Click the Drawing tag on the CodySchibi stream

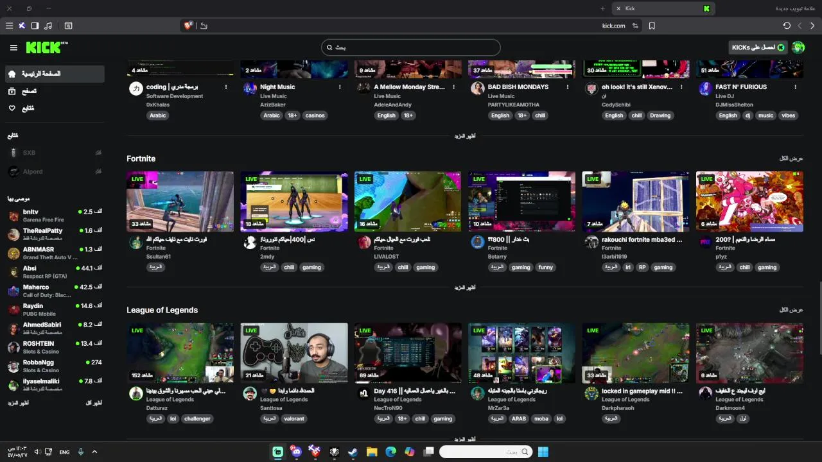click(x=660, y=116)
